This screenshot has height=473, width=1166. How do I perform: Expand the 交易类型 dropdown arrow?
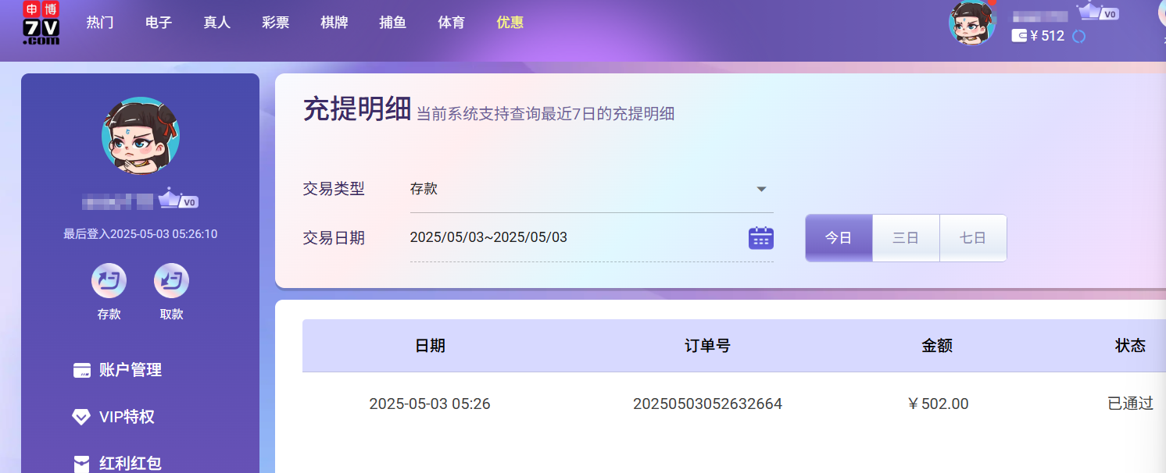[761, 189]
